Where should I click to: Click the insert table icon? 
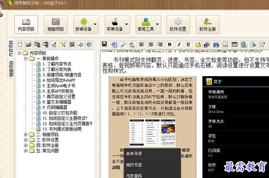235,45
